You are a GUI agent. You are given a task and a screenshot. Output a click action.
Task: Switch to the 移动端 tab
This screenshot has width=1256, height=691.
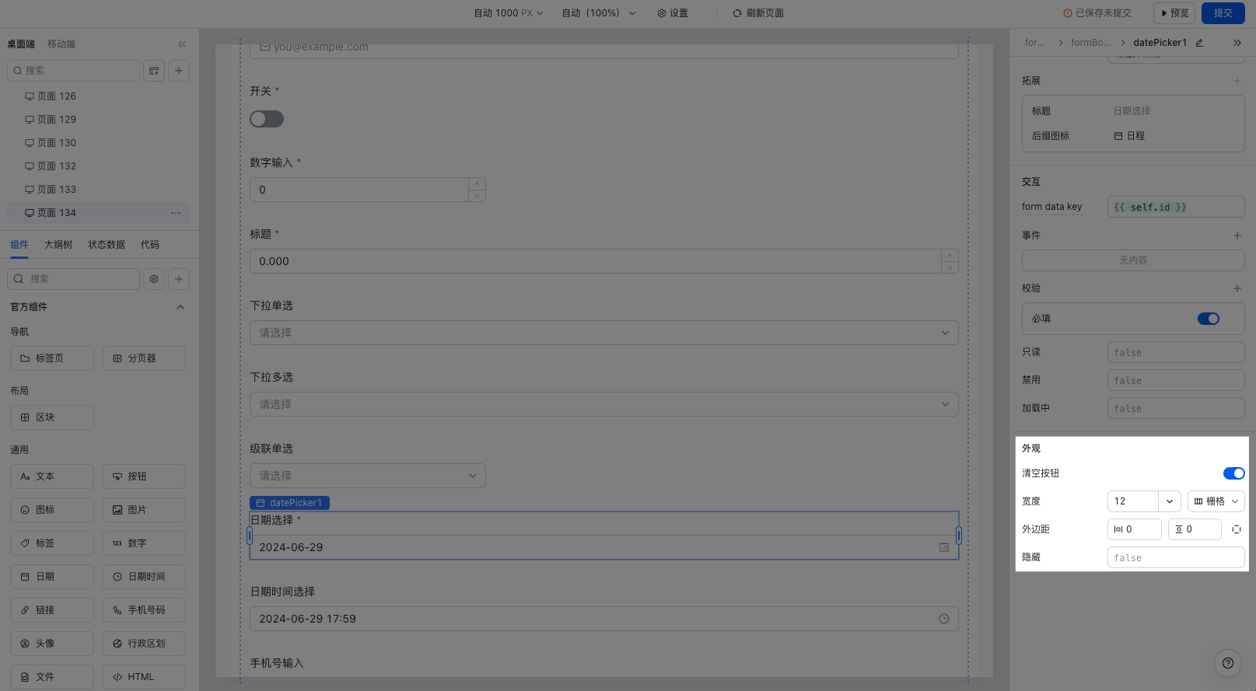[61, 44]
